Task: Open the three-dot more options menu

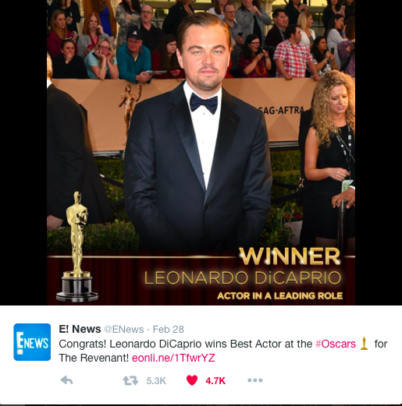Action: pyautogui.click(x=255, y=380)
